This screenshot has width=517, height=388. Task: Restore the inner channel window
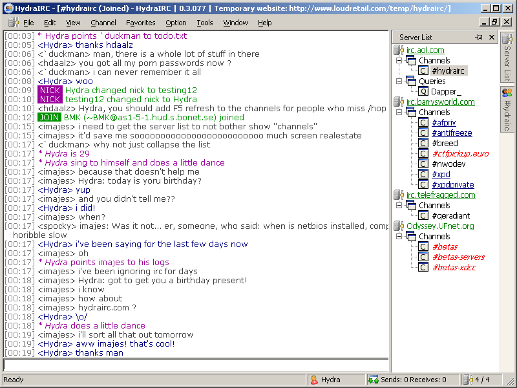(495, 22)
